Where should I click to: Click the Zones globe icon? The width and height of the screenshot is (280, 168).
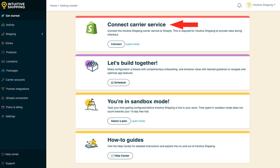pyautogui.click(x=3, y=43)
